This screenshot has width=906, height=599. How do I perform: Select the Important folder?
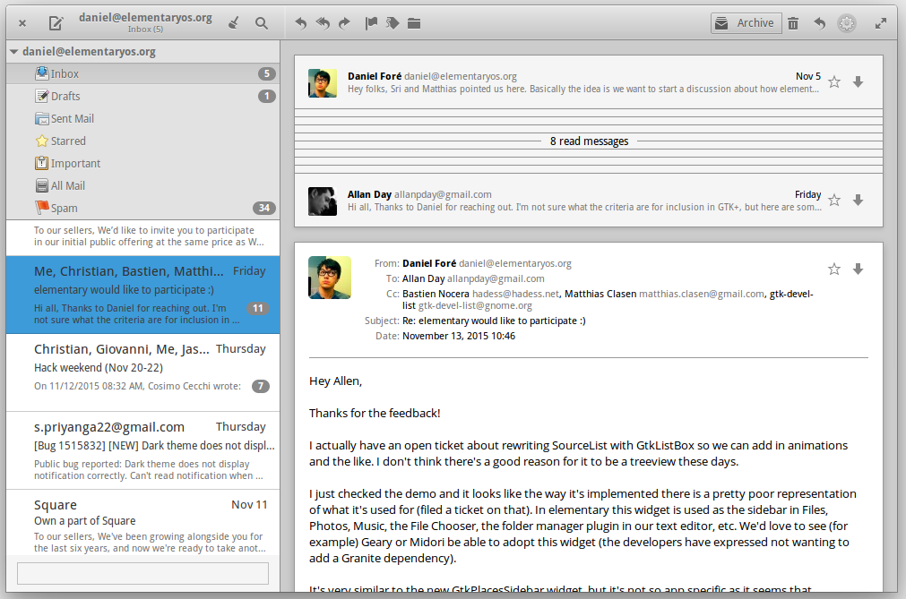click(x=142, y=164)
